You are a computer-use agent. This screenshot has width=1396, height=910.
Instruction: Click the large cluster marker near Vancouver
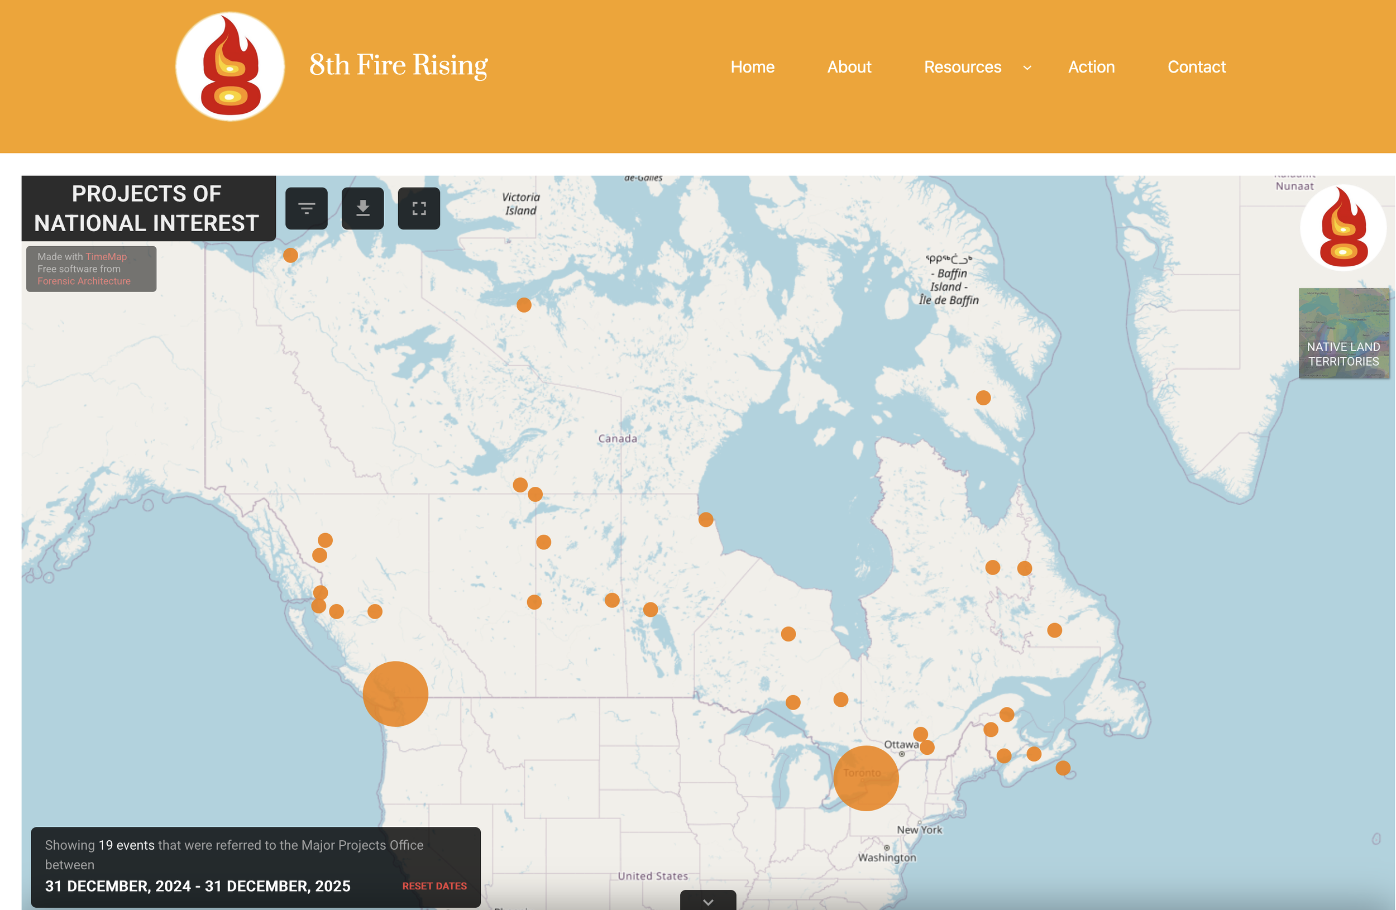click(x=395, y=695)
